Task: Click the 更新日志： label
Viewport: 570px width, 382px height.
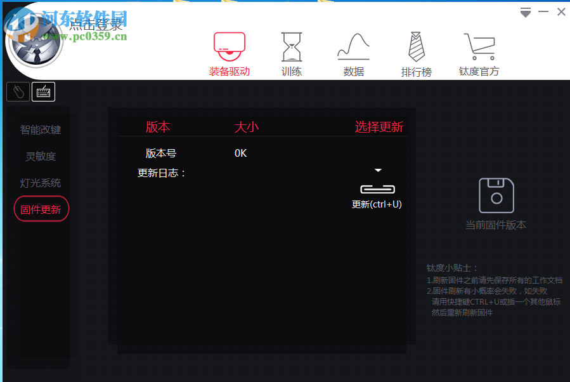Action: coord(162,173)
